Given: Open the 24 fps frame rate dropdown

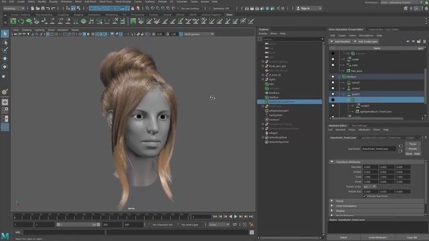Looking at the screenshot, I should 219,225.
